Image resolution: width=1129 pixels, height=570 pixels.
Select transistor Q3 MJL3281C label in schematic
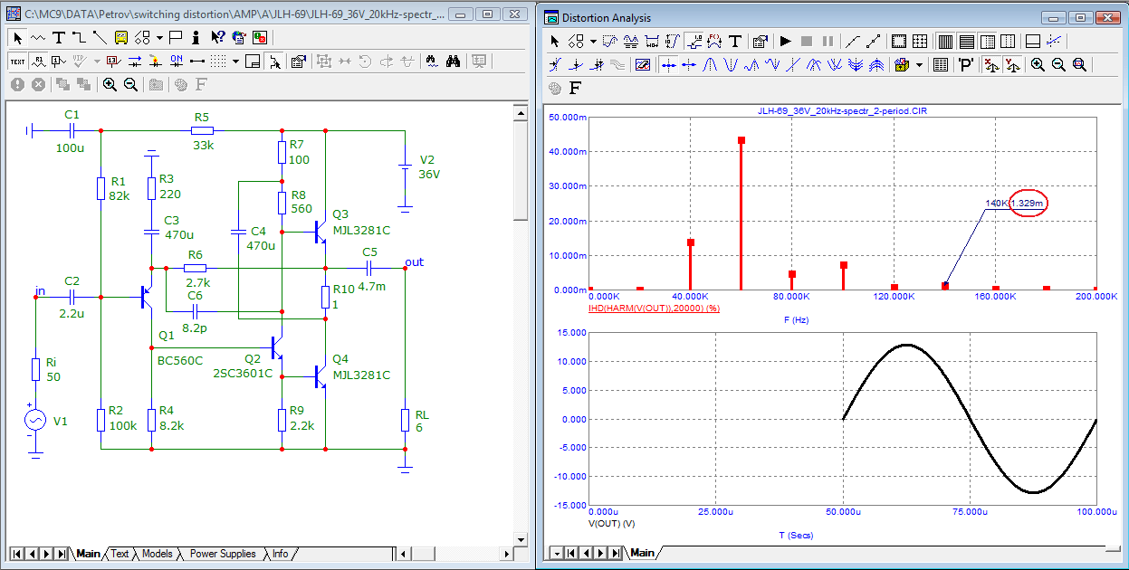(360, 223)
